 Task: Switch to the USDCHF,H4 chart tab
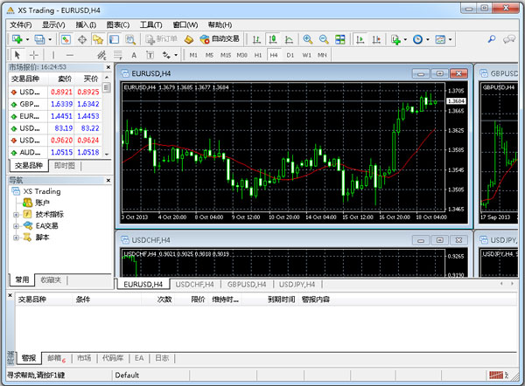click(x=196, y=284)
